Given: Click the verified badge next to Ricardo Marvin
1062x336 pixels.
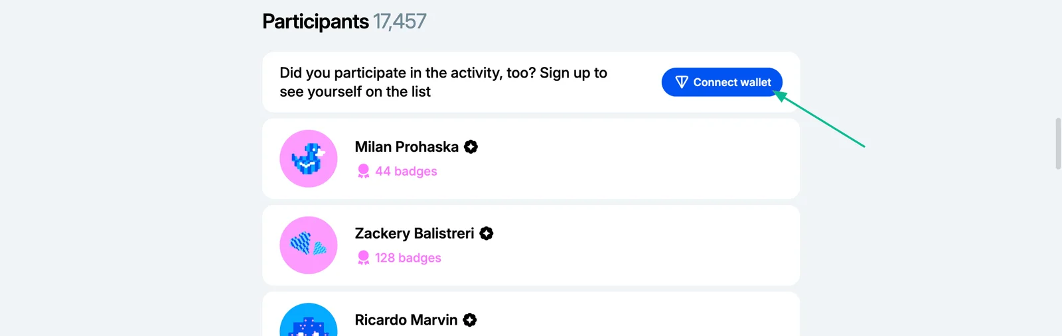Looking at the screenshot, I should [x=470, y=320].
